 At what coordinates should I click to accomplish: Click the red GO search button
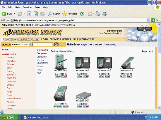[x=56, y=44]
